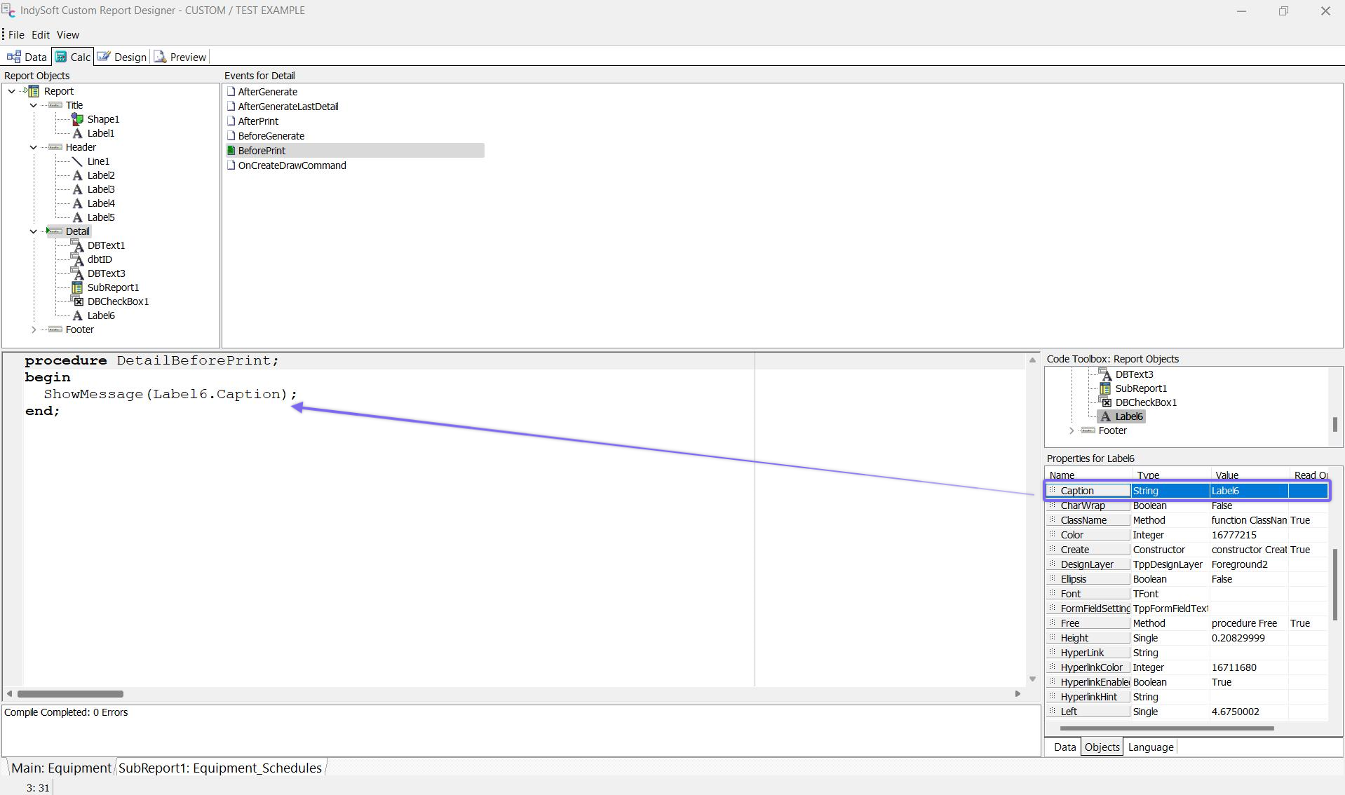Screen dimensions: 1345x795
Task: Collapse the Detail band node
Action: click(34, 231)
